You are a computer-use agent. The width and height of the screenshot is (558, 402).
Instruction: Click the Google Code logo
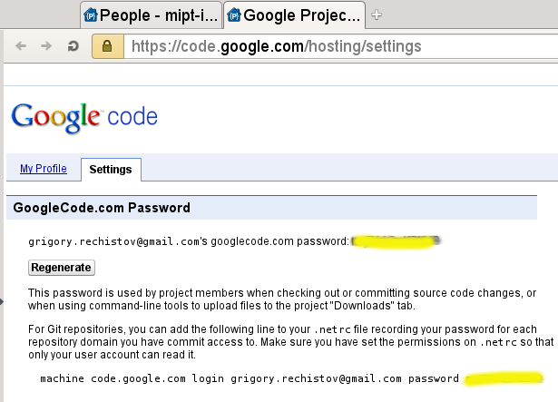click(x=84, y=117)
